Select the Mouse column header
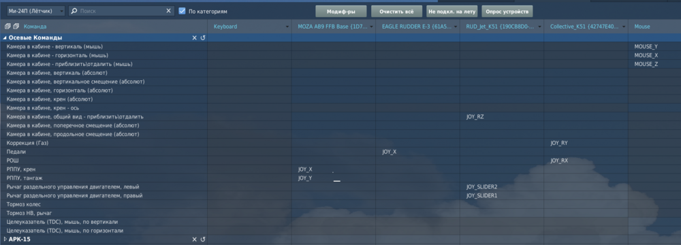Viewport: 681px width, 245px height. tap(642, 27)
